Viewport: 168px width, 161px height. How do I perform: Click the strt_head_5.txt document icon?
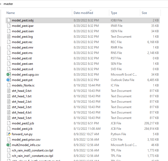click(9, 118)
